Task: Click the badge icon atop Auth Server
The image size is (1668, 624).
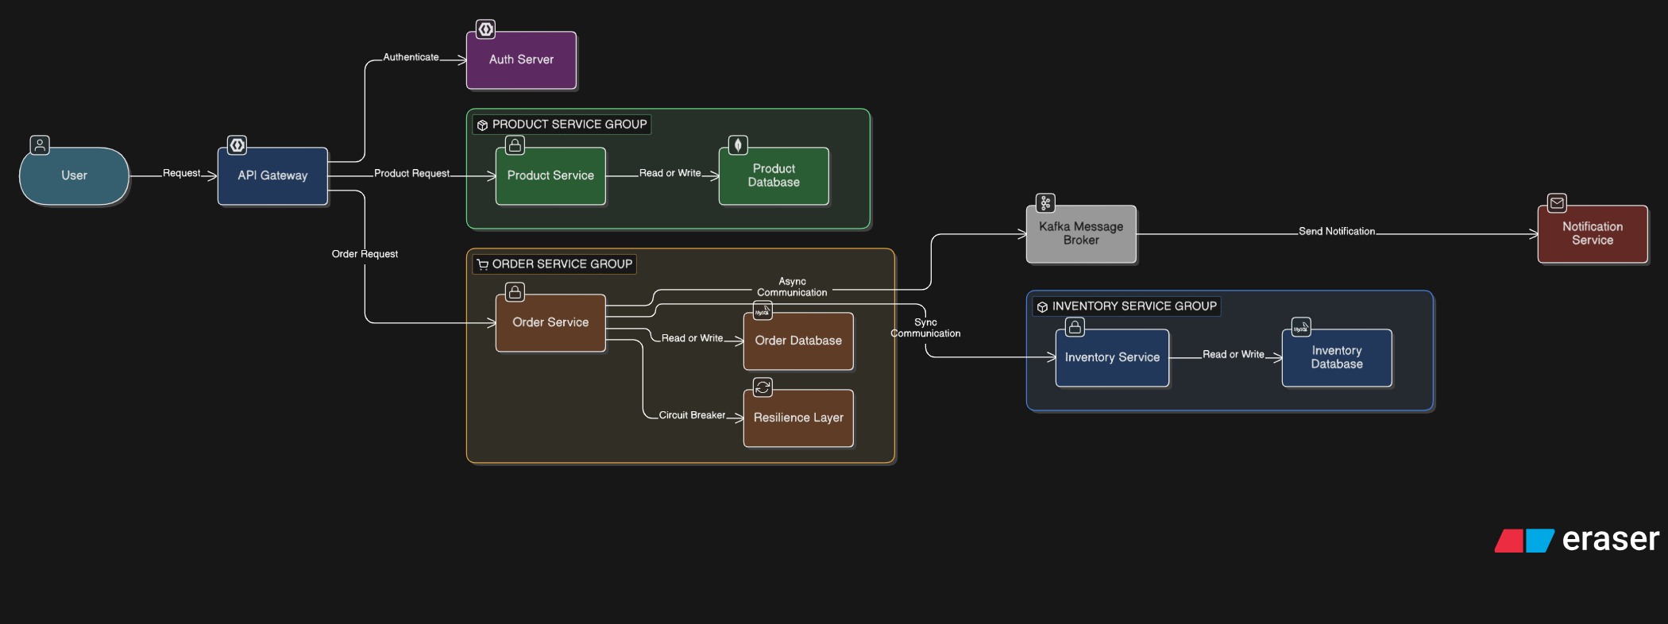Action: [485, 29]
